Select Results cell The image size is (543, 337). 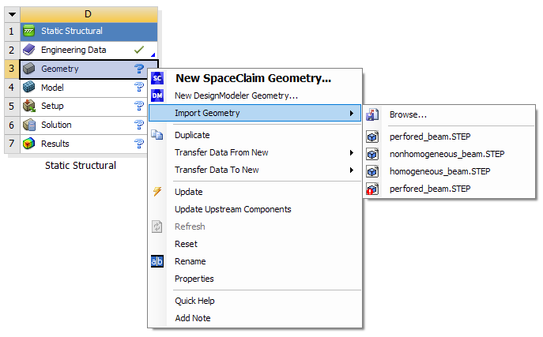pyautogui.click(x=84, y=144)
